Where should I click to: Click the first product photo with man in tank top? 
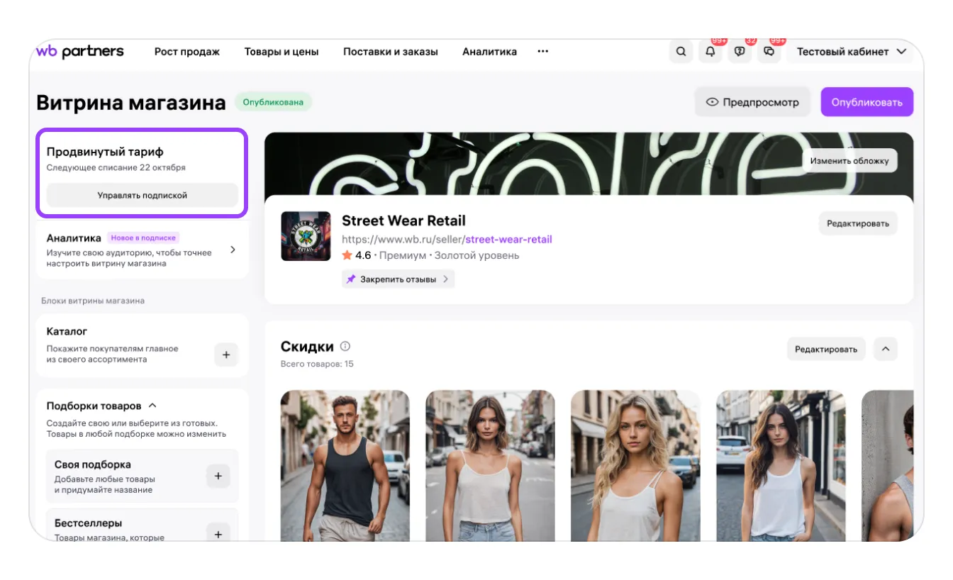click(345, 465)
